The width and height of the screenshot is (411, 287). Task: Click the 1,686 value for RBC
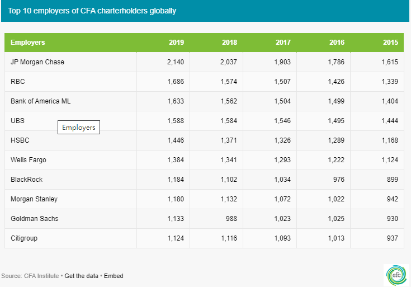176,82
